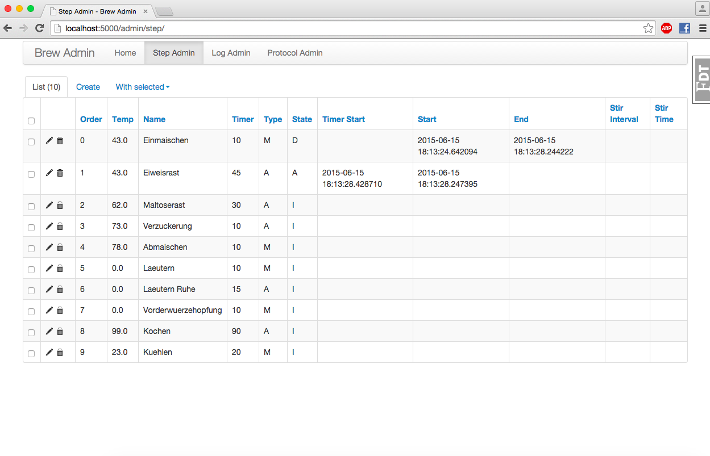Open the FDT debug toolbar side tab
710x456 pixels.
point(703,80)
